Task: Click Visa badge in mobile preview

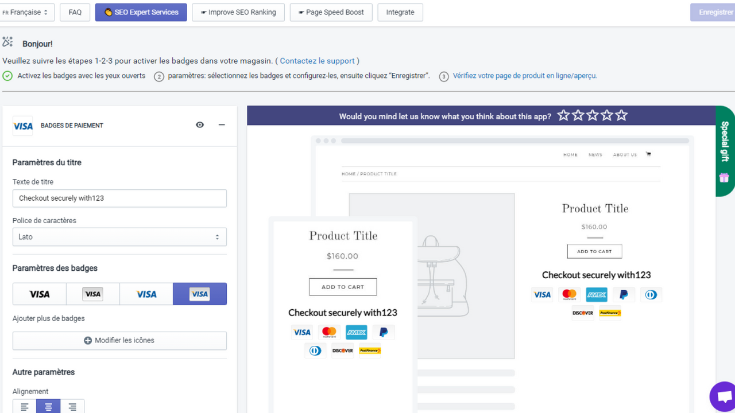Action: click(x=302, y=332)
